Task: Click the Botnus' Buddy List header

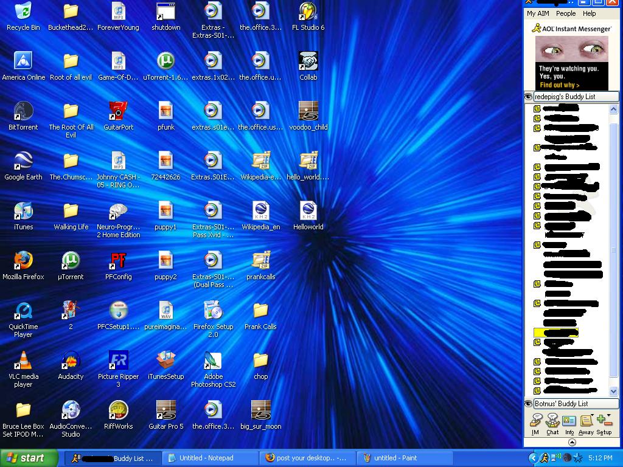Action: click(576, 404)
